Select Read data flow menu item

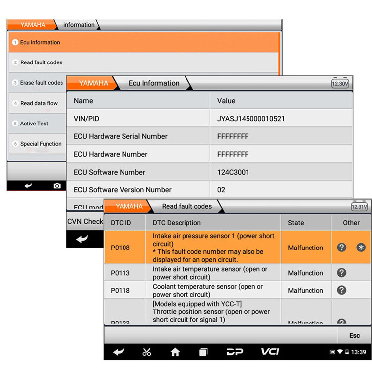point(38,103)
